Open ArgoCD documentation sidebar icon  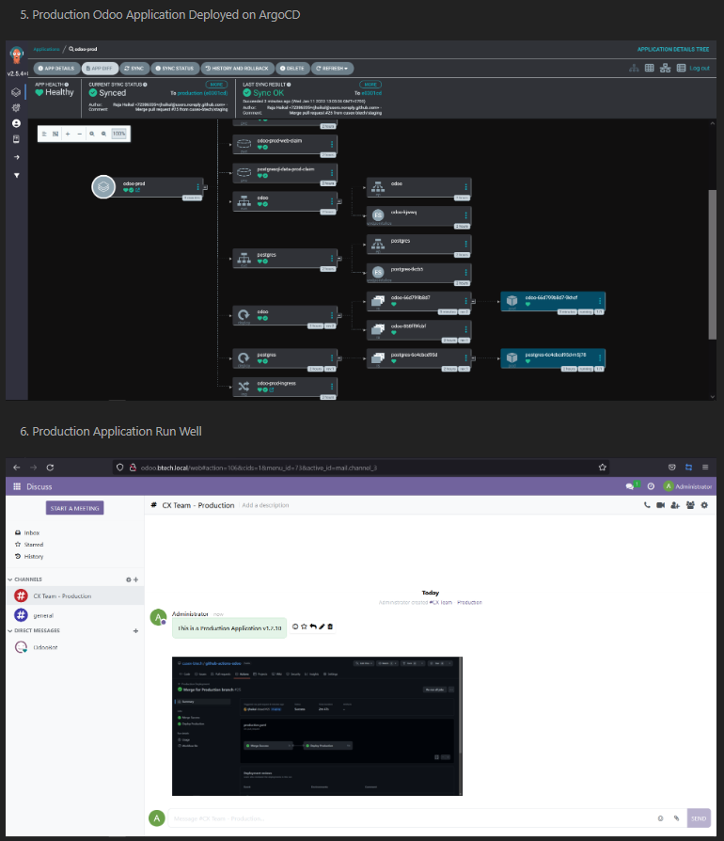coord(16,139)
